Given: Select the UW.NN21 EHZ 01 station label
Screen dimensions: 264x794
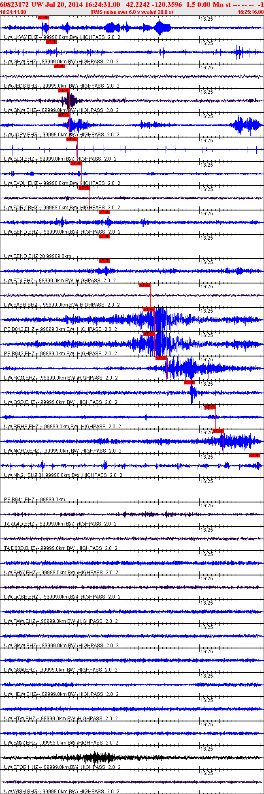Looking at the screenshot, I should pos(63,475).
